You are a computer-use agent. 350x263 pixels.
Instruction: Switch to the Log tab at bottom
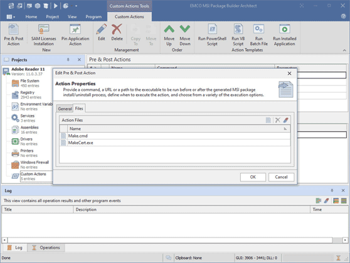(x=14, y=247)
